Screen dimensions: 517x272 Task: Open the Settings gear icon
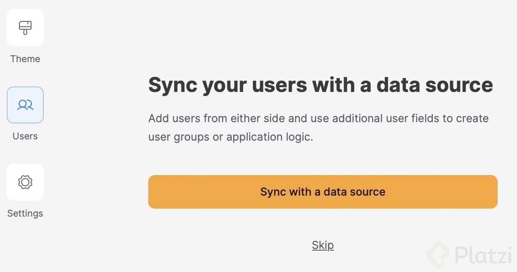(25, 182)
